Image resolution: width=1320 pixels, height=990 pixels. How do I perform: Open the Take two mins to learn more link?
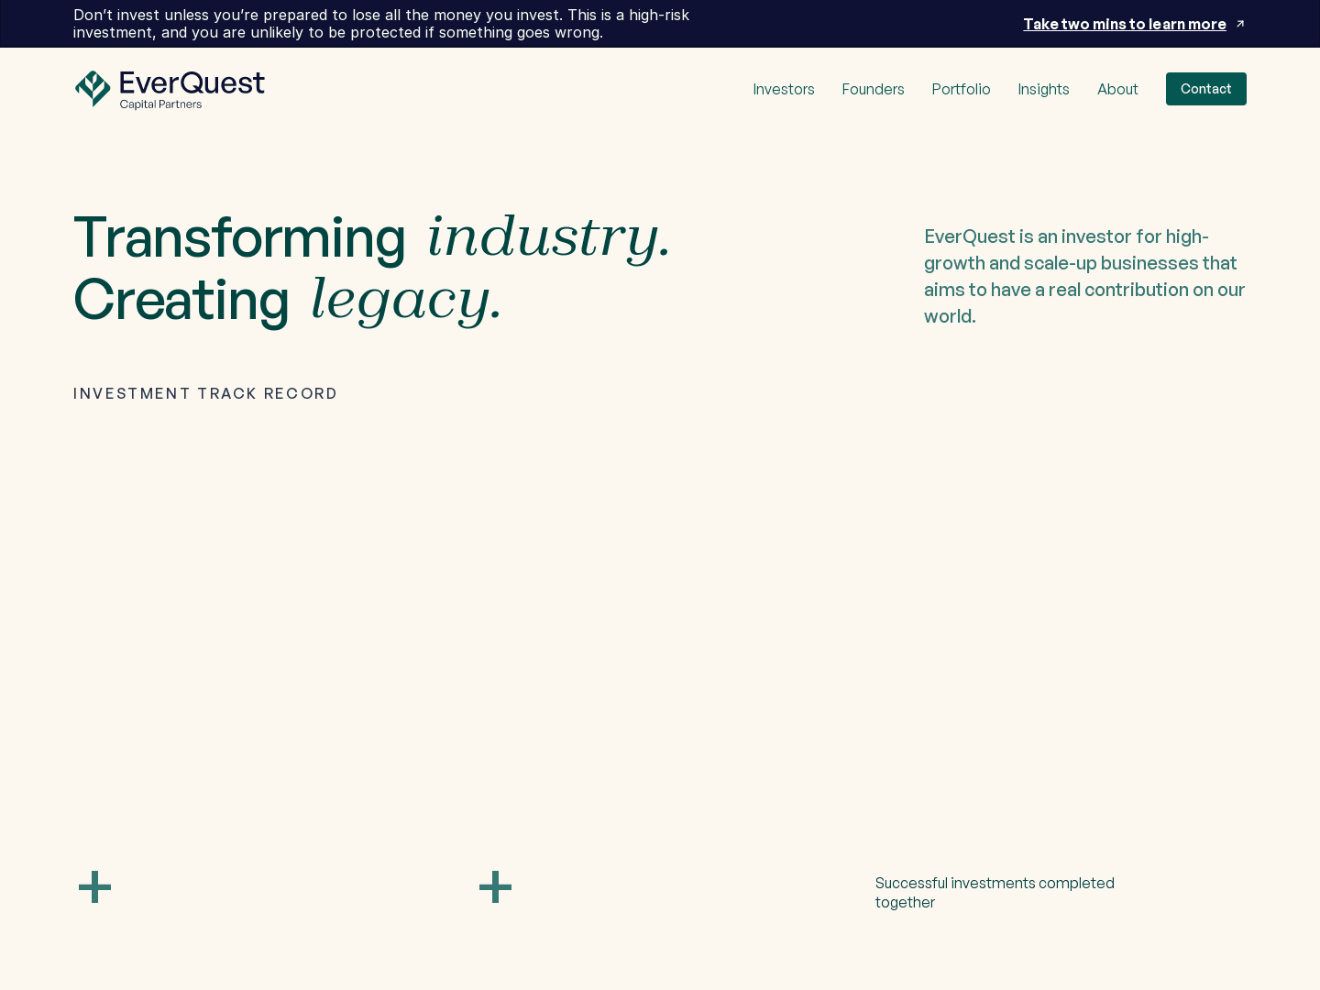[1125, 24]
